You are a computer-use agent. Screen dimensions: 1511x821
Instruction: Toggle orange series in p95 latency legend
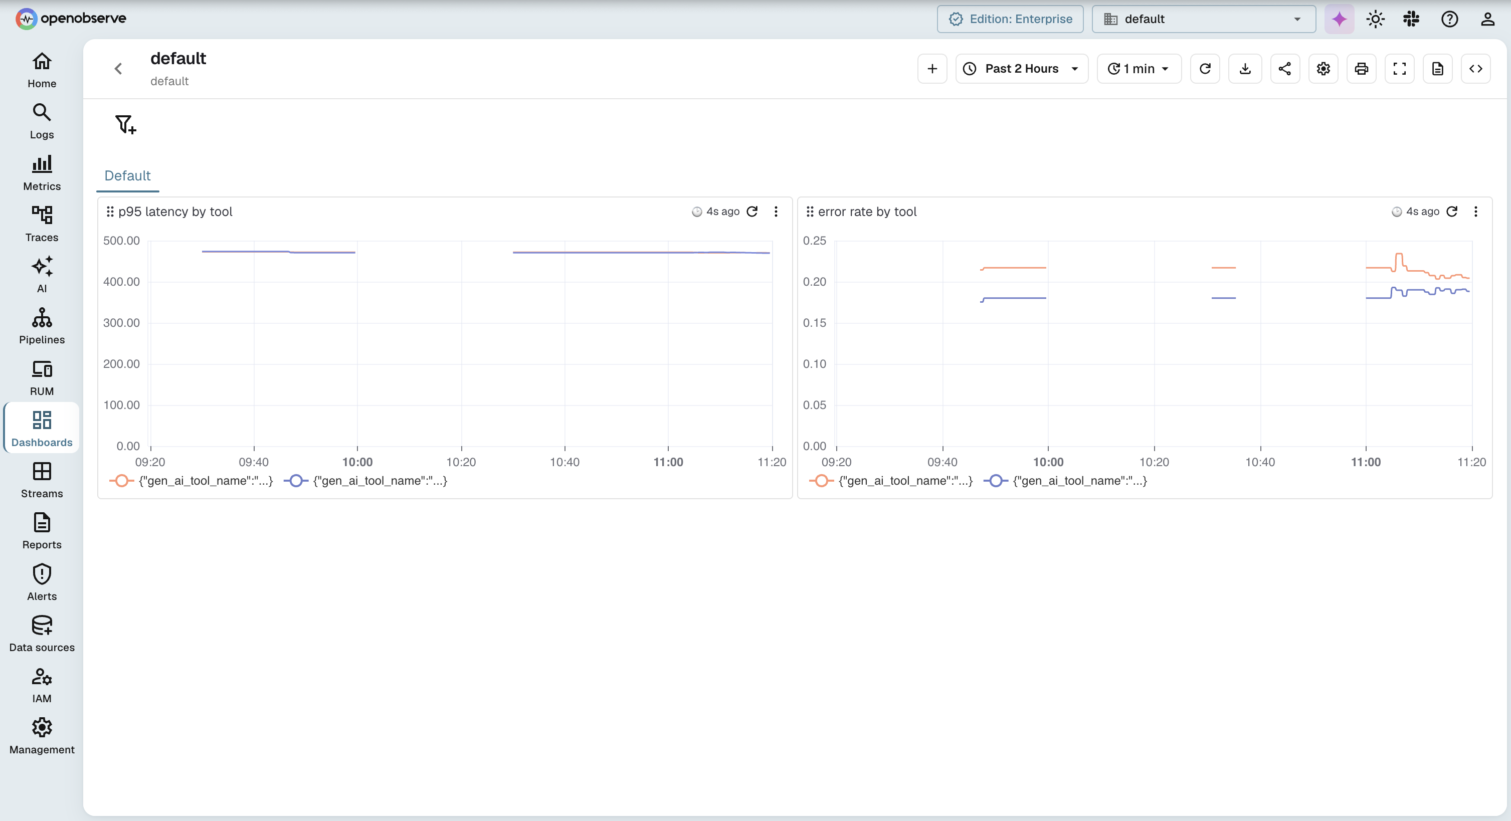coord(191,481)
